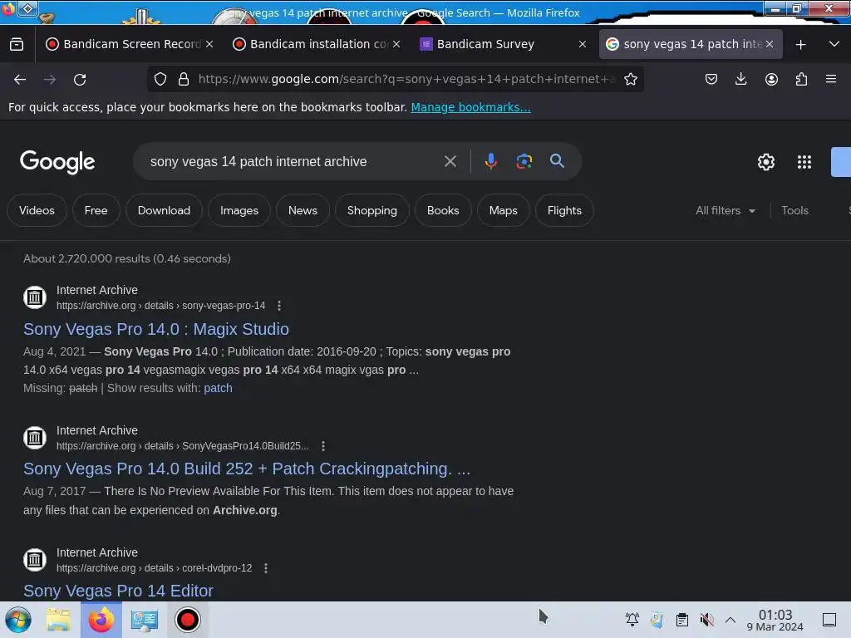Filter results by Shopping
Image resolution: width=851 pixels, height=638 pixels.
pyautogui.click(x=371, y=210)
